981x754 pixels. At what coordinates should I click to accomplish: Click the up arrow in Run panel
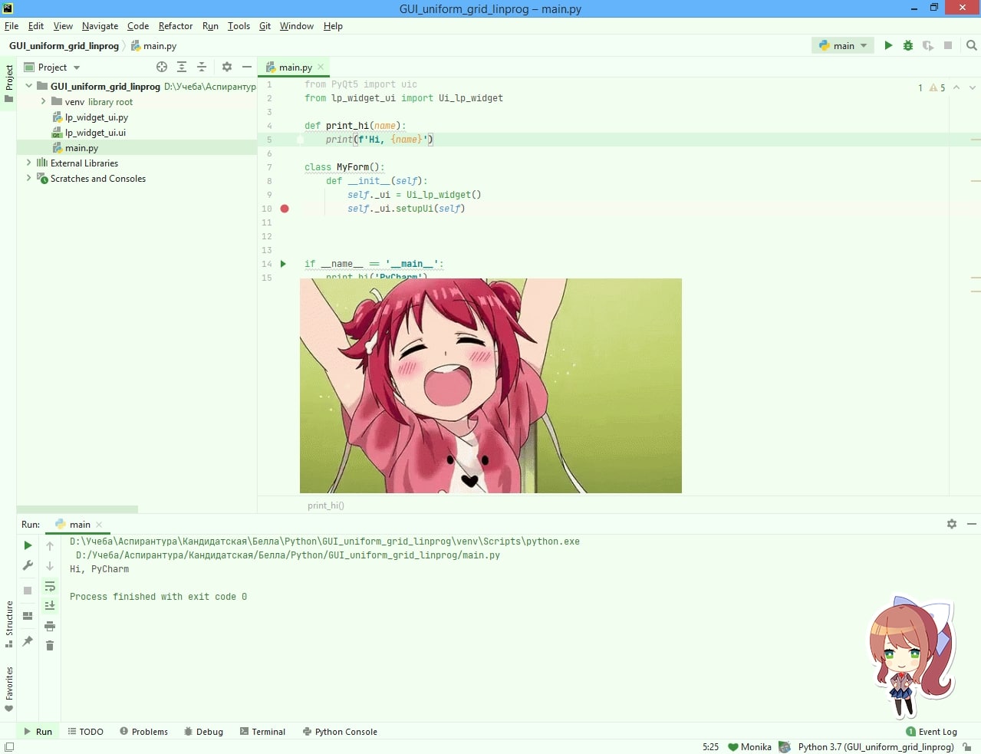tap(50, 546)
